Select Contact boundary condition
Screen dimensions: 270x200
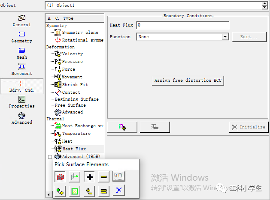67,92
